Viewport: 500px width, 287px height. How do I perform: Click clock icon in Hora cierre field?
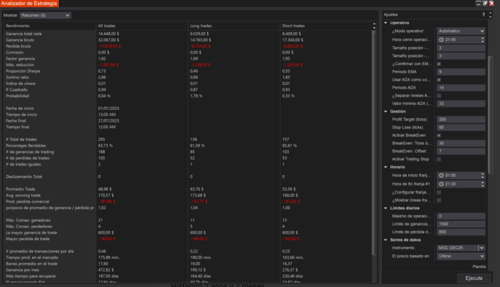point(441,39)
